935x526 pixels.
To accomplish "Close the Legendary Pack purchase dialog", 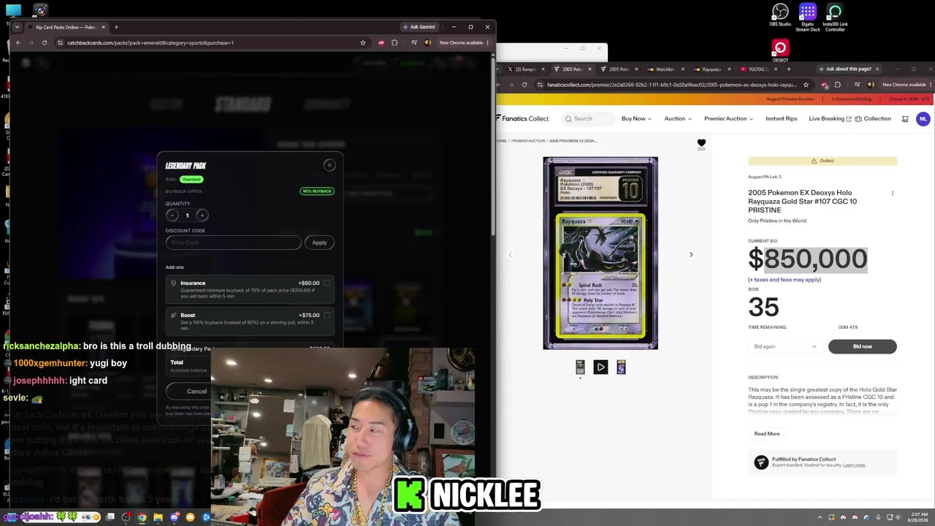I will click(329, 165).
